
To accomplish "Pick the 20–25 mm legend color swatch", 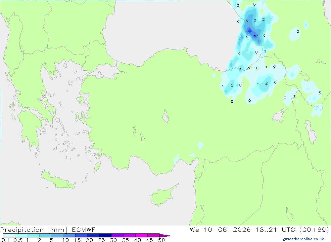I will [93, 235].
